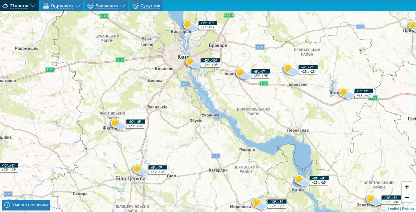The height and width of the screenshot is (212, 416).
Task: Click the Myronivka weather icon
Action: click(260, 204)
